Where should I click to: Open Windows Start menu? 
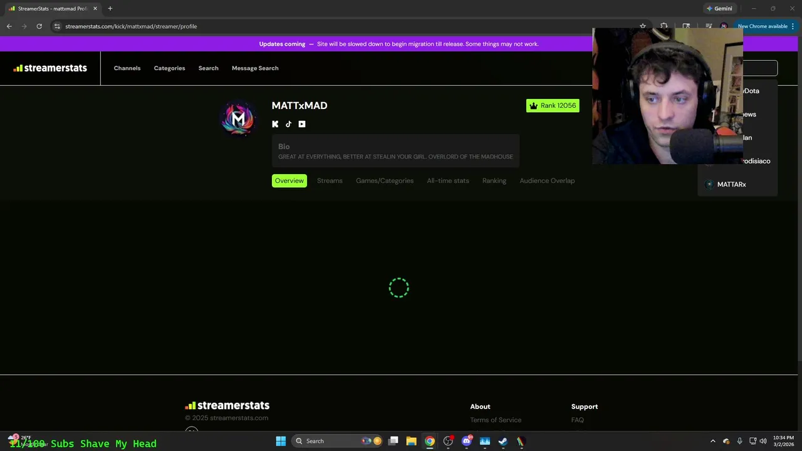tap(281, 441)
